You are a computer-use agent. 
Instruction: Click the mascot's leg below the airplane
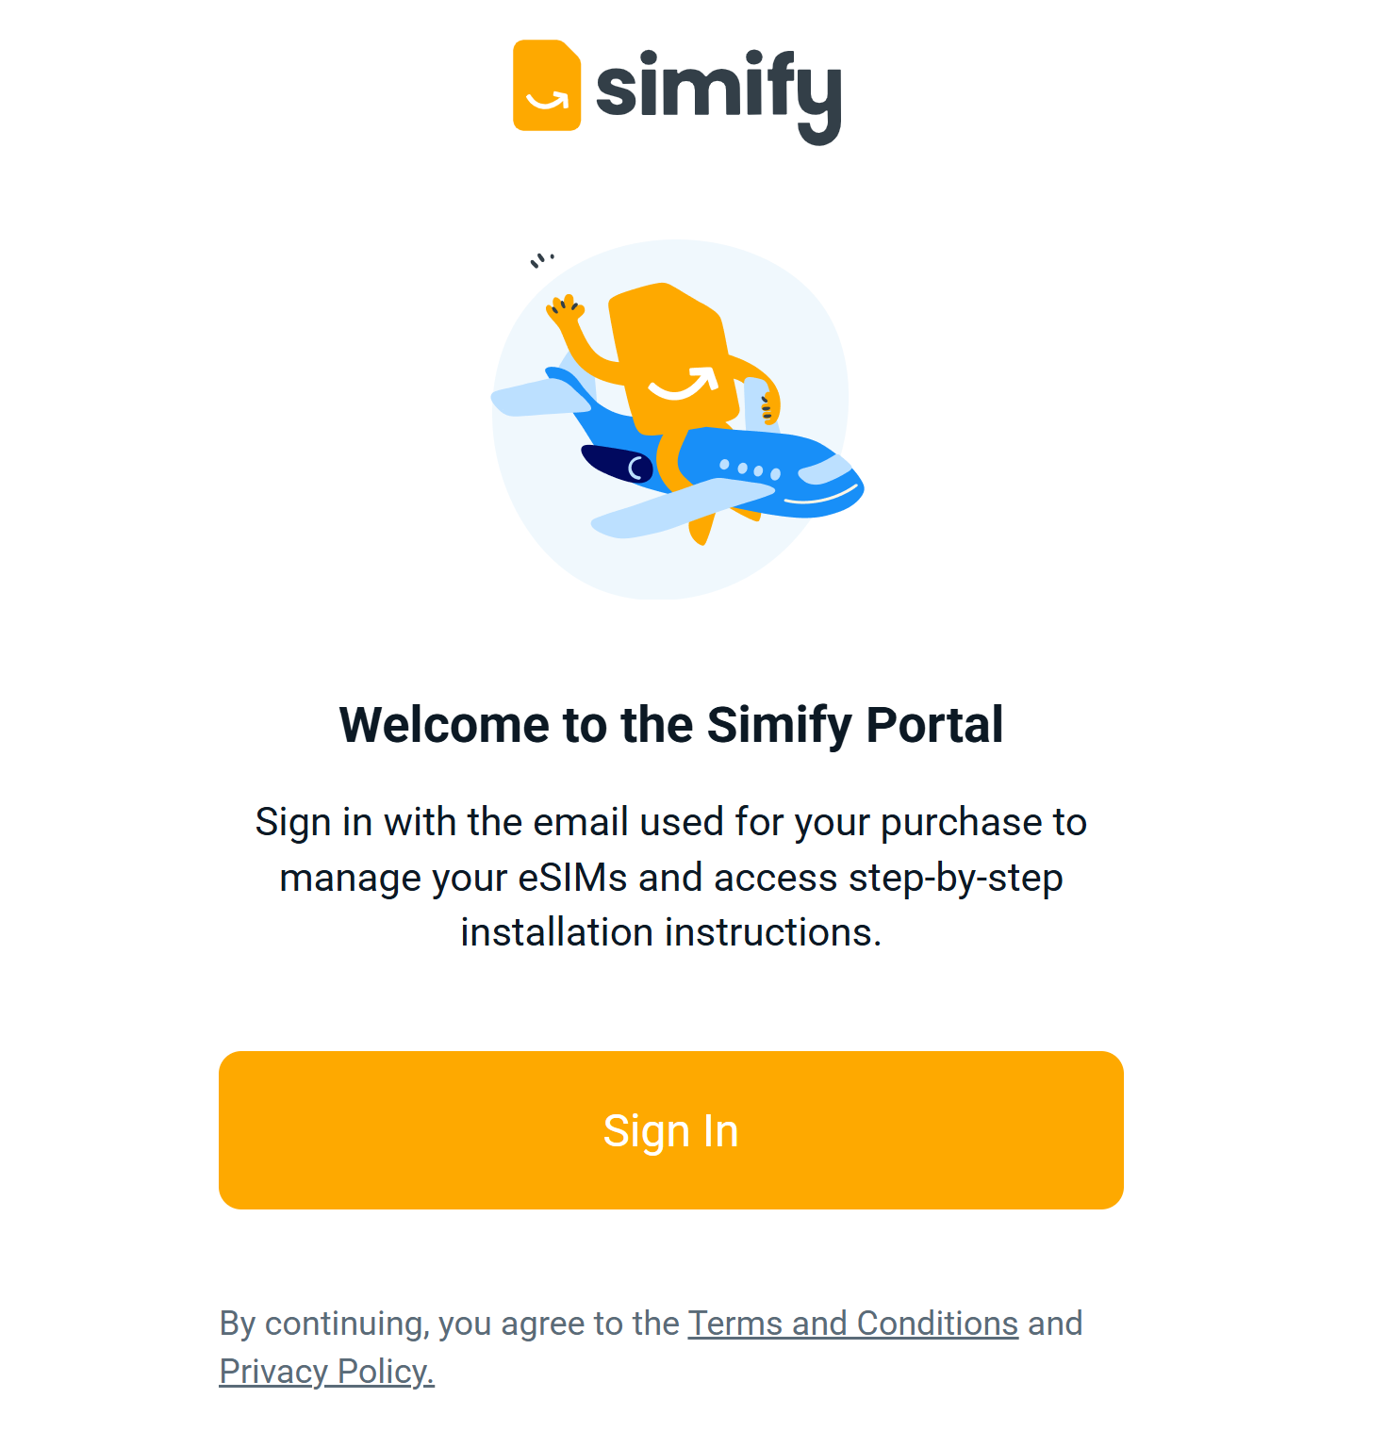(701, 529)
